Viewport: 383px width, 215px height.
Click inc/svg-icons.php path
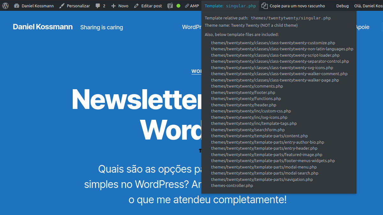click(249, 117)
